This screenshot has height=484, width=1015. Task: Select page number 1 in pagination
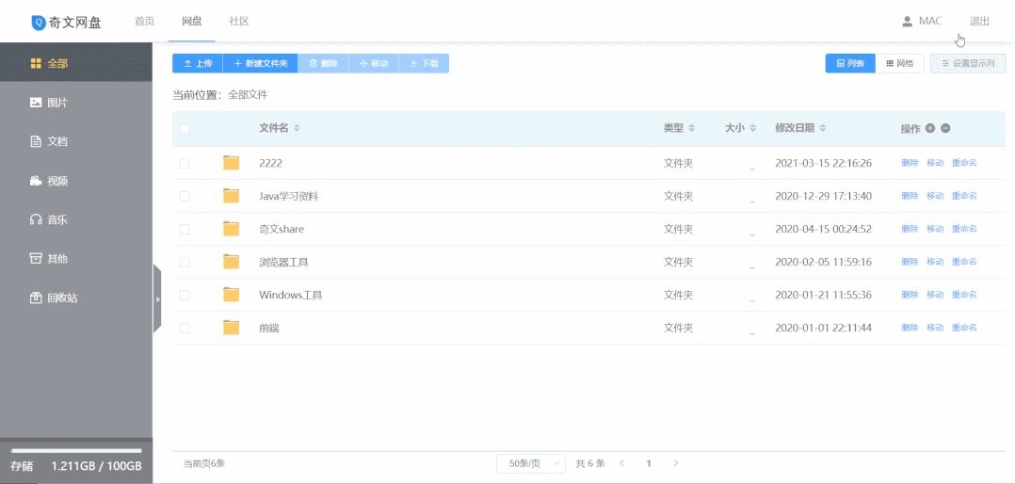649,463
